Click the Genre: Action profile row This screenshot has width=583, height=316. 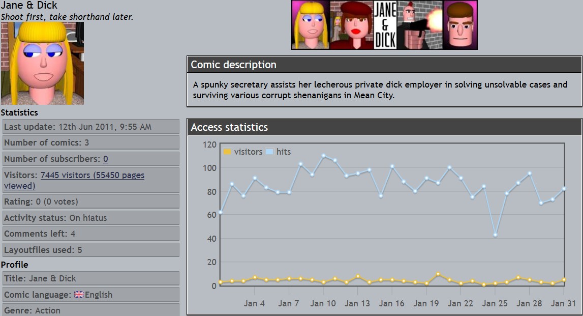(x=91, y=310)
